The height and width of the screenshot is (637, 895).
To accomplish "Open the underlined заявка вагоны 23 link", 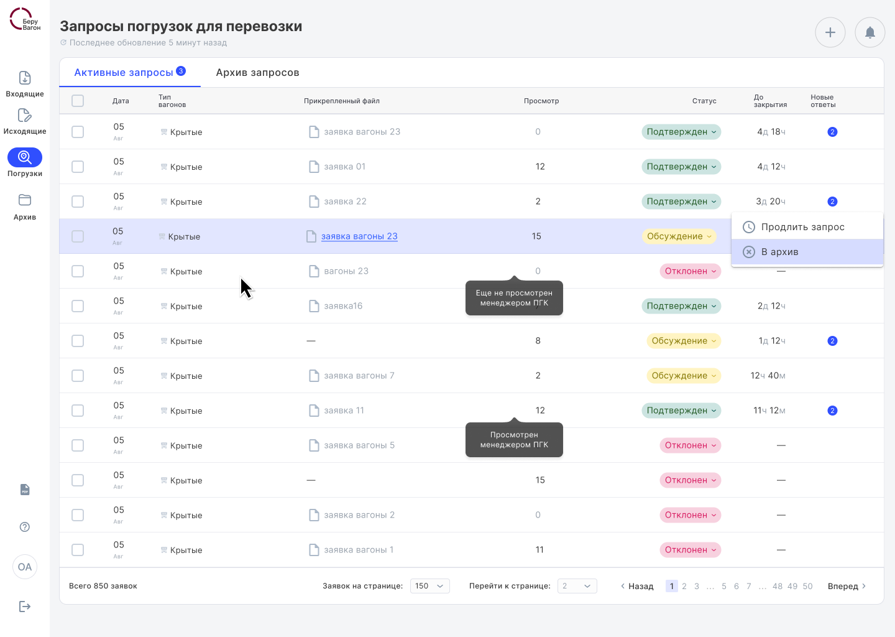I will (359, 236).
